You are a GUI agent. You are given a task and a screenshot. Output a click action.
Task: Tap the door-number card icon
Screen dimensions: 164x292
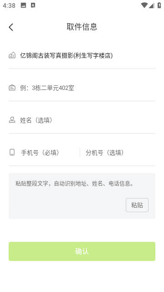click(x=12, y=88)
